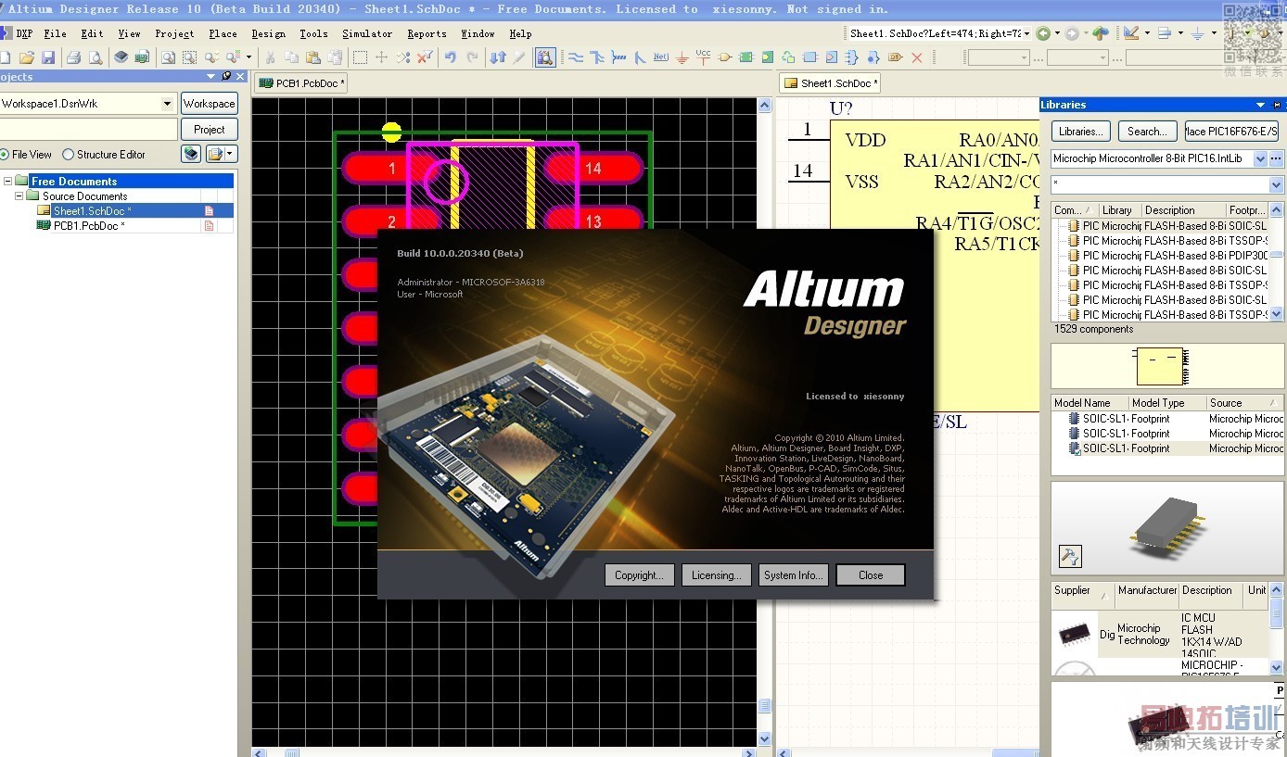Navigate back with the green arrow
1287x757 pixels.
pyautogui.click(x=1043, y=33)
